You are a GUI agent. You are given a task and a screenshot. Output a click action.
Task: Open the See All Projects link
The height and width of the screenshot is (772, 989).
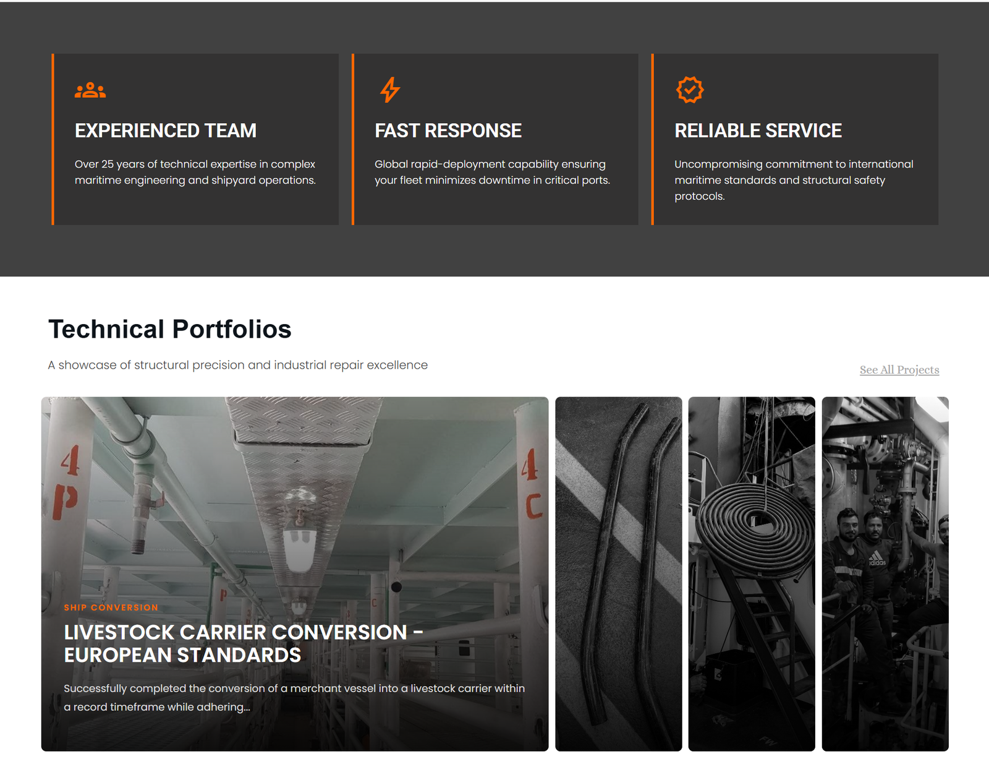(x=899, y=370)
